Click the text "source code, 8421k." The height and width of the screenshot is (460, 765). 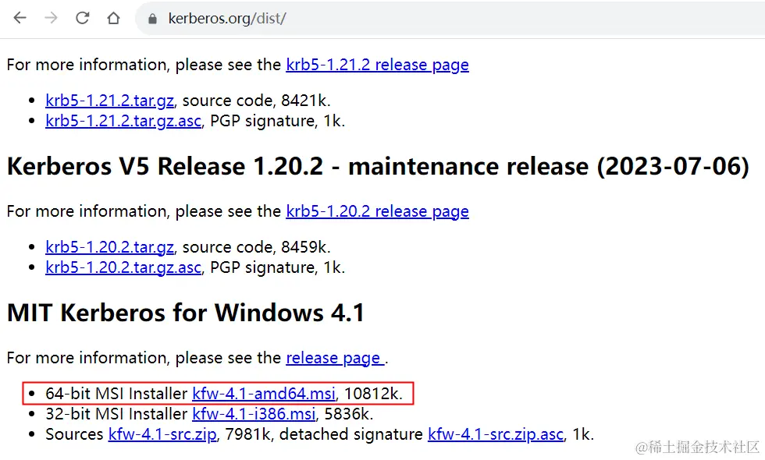tap(256, 101)
